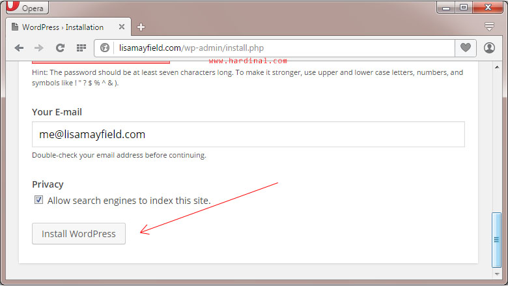Click the Install WordPress button
The width and height of the screenshot is (508, 286).
tap(79, 233)
